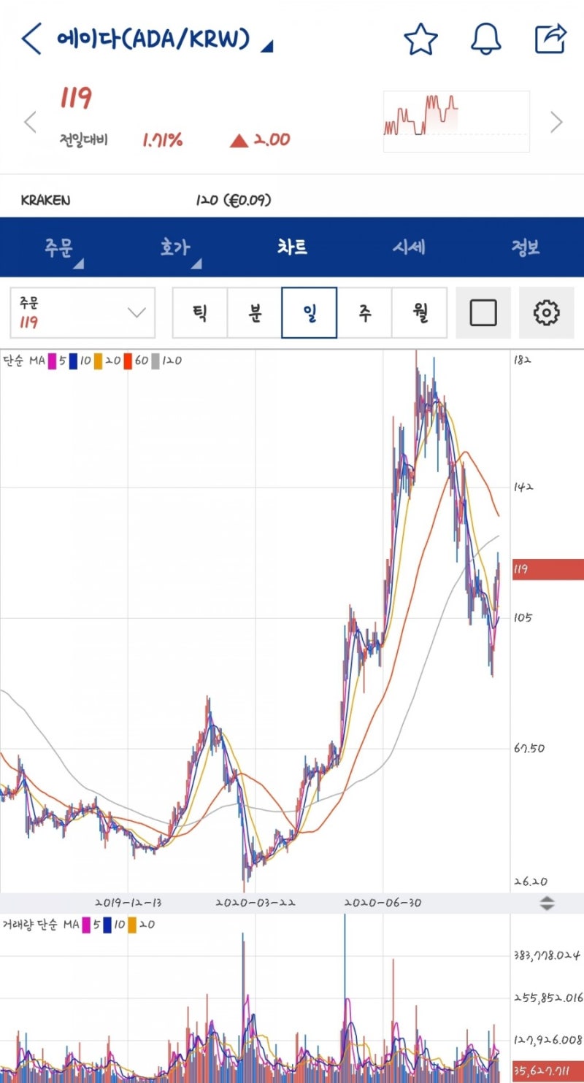Click the 단순 MA legend label
This screenshot has height=1083, width=584.
(x=24, y=361)
